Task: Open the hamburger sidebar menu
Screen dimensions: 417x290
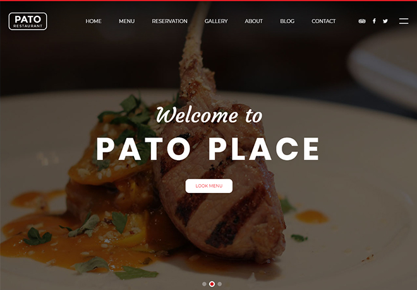Action: point(404,21)
